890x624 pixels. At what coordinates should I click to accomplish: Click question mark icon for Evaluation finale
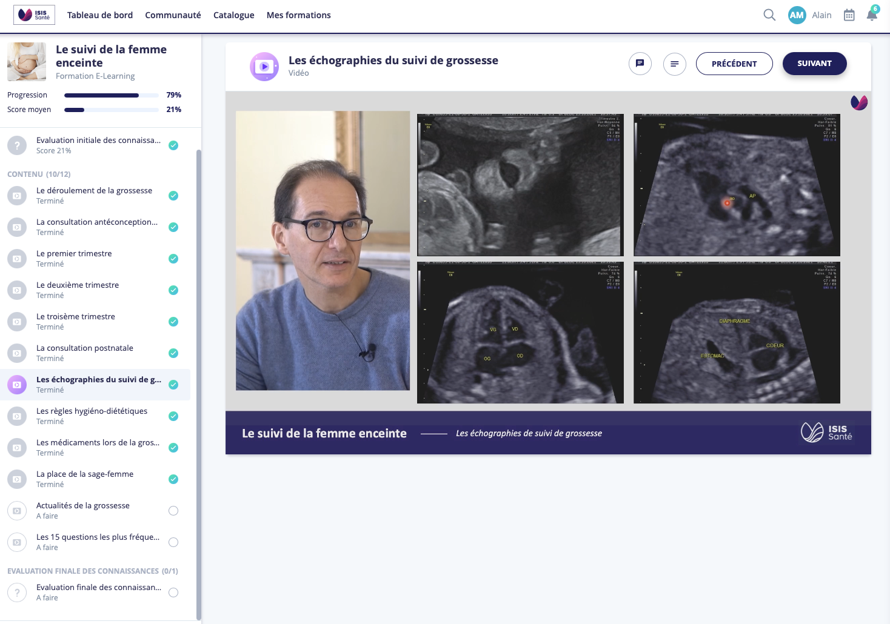pos(17,592)
